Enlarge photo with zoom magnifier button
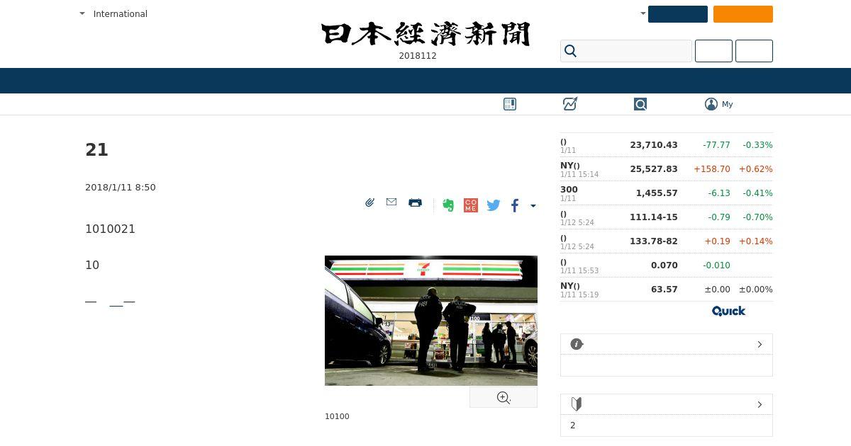 504,398
